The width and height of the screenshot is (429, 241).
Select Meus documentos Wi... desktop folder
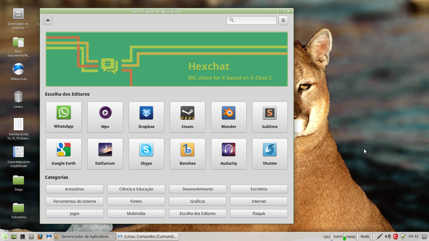point(19,47)
